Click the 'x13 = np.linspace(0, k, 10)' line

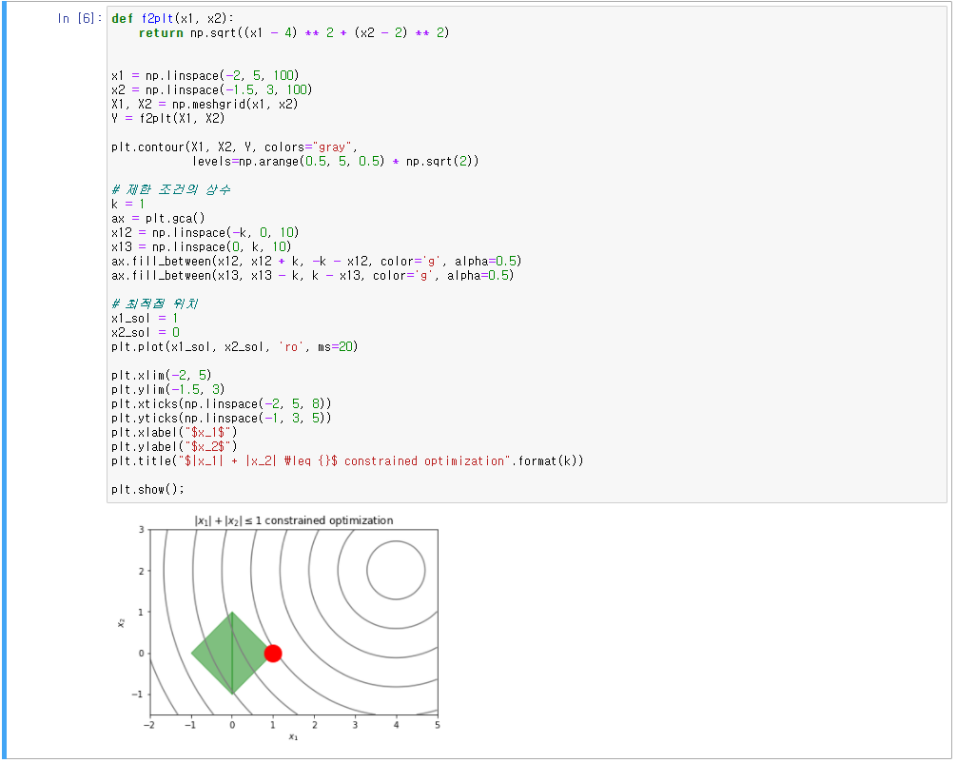coord(202,247)
